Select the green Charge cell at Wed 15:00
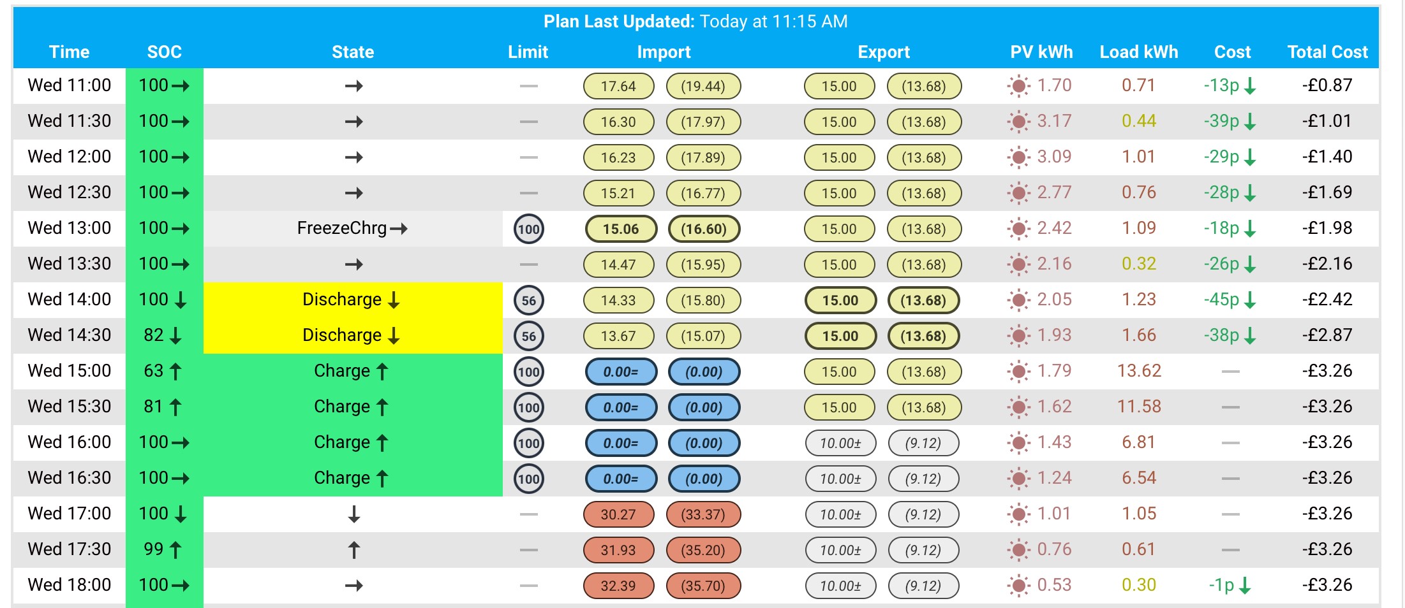The height and width of the screenshot is (608, 1405). pyautogui.click(x=353, y=372)
